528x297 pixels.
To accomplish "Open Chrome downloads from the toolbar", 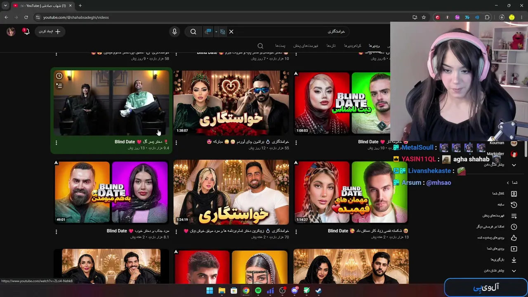I will pyautogui.click(x=502, y=17).
